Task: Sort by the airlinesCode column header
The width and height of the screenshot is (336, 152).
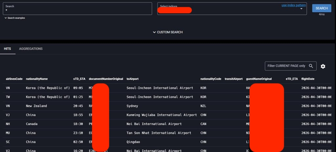Action: pos(14,79)
